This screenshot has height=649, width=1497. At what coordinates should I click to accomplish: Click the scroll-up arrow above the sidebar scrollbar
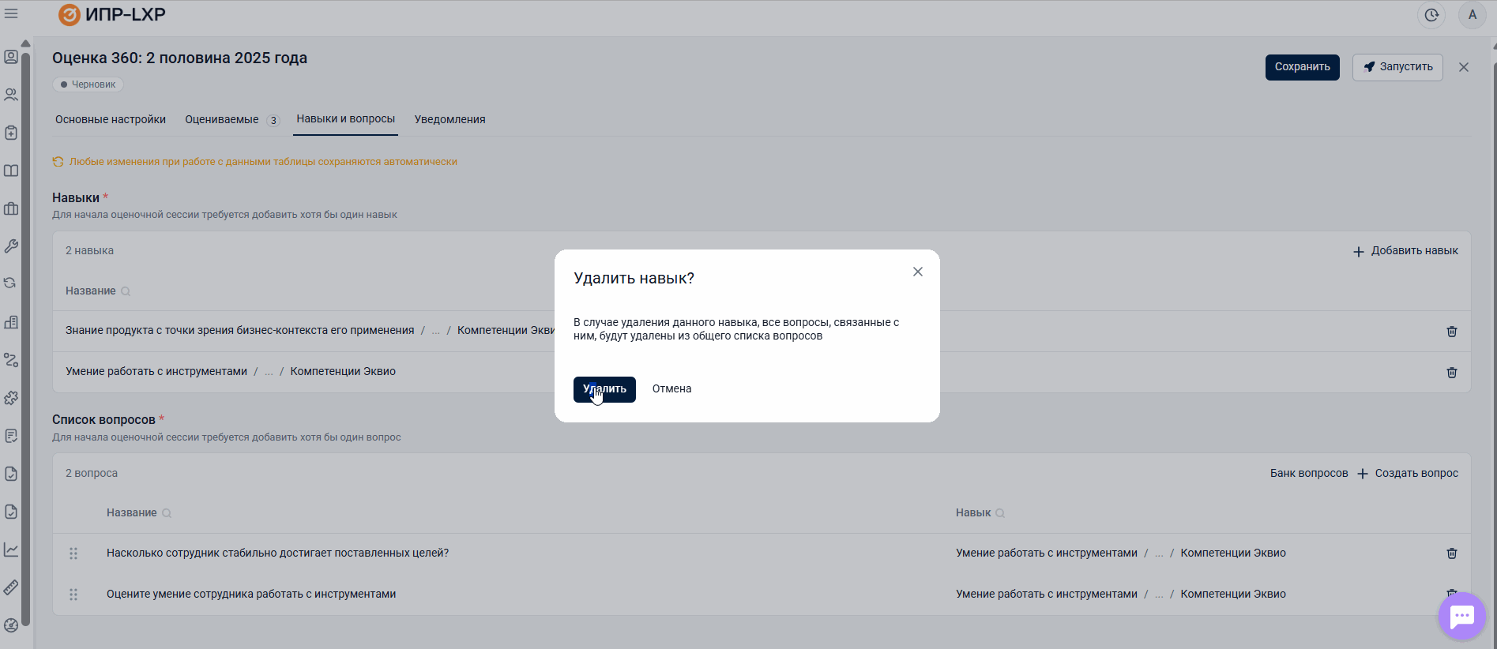(26, 43)
